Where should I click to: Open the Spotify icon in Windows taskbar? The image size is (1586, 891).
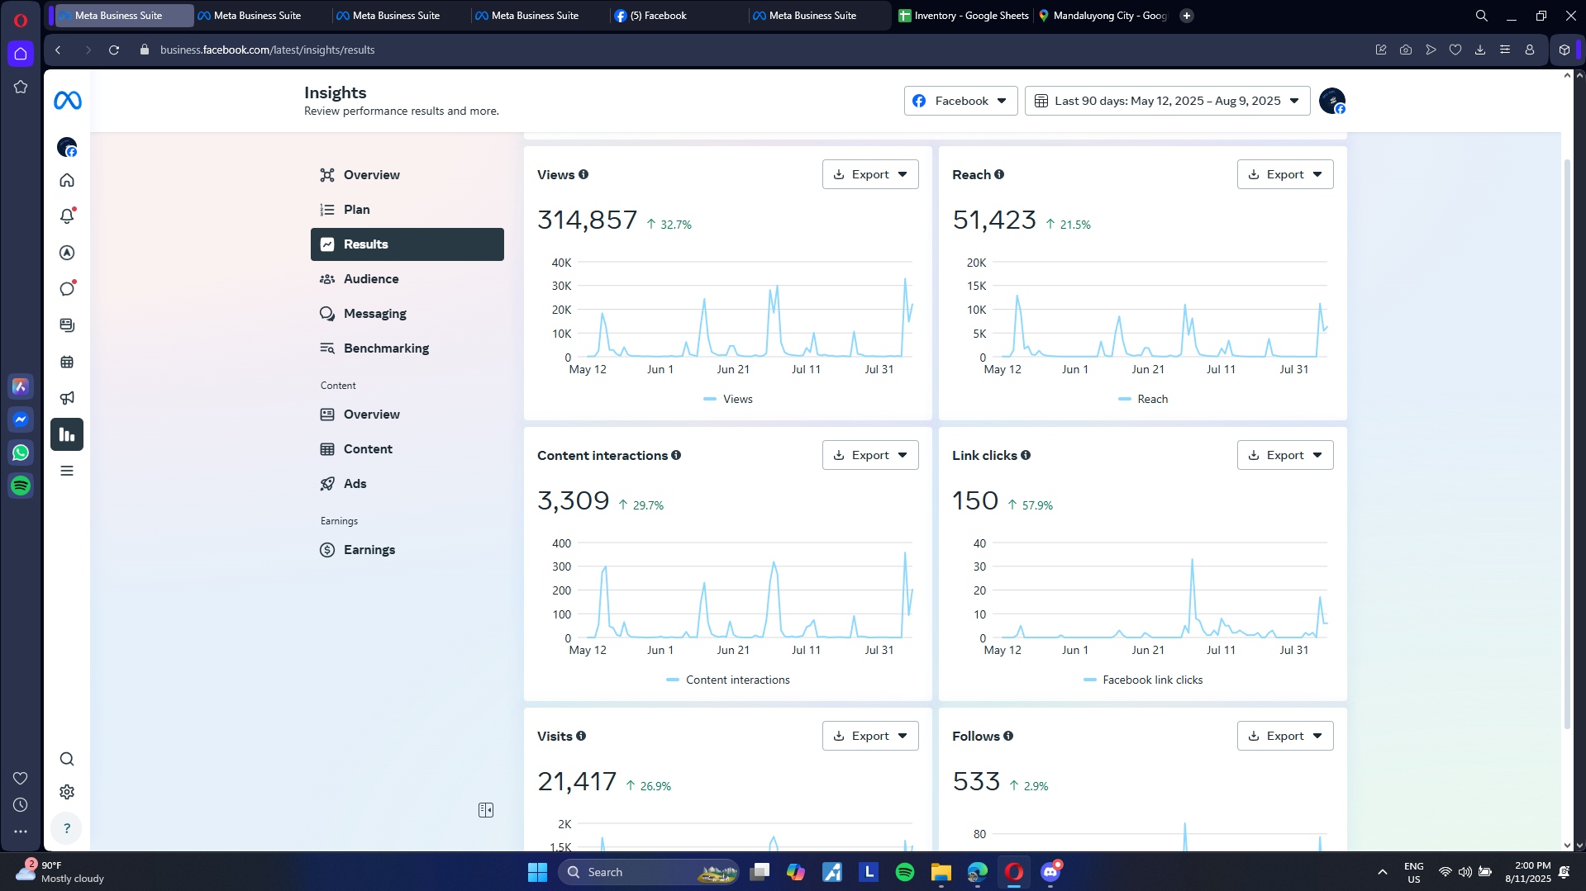905,872
